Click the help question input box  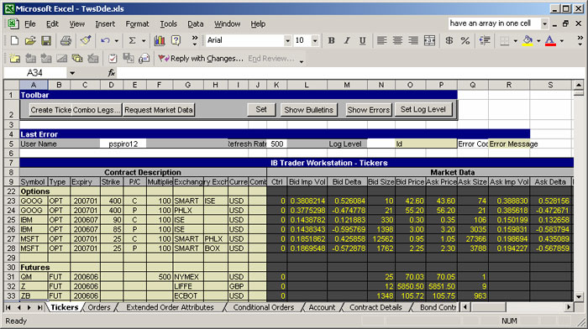(x=494, y=23)
